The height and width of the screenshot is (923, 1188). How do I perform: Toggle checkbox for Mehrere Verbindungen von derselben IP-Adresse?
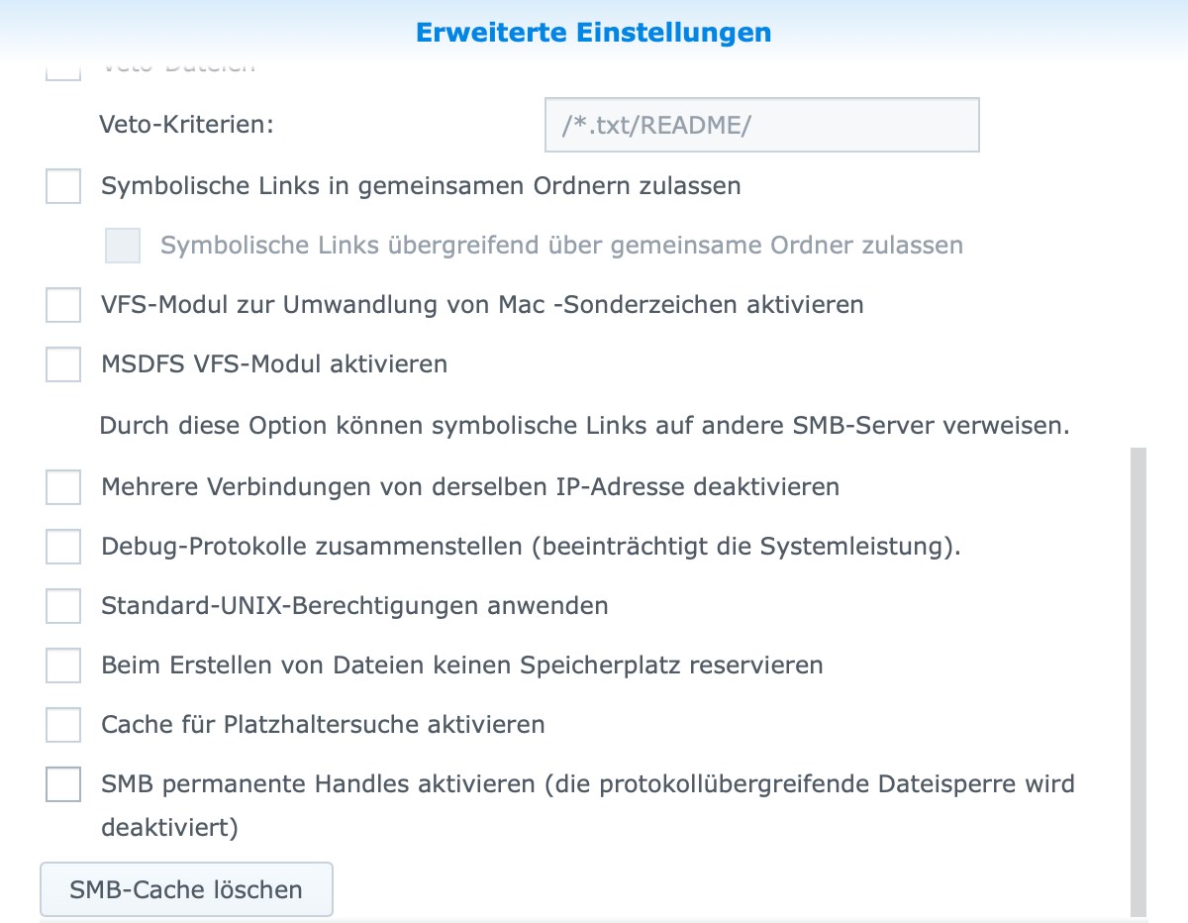point(63,487)
